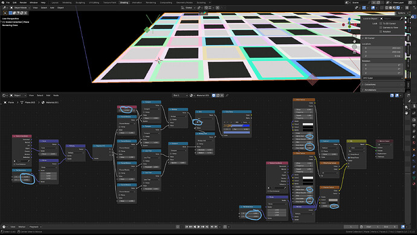Click the navigation gizmo blue Z axis

pos(349,19)
